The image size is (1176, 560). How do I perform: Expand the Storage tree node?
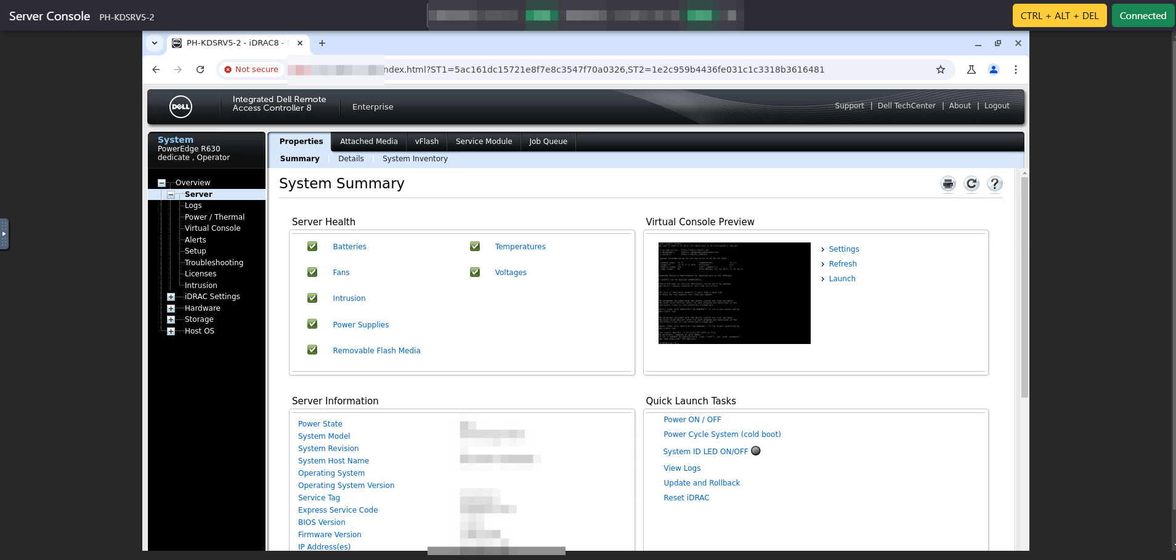point(171,319)
